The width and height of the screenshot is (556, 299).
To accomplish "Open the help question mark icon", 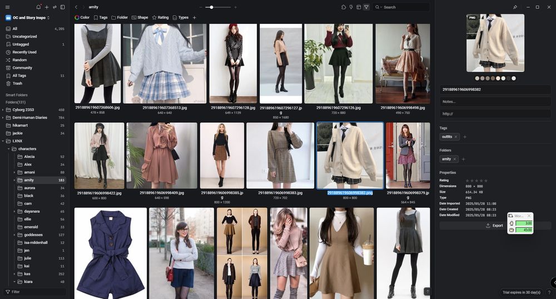I will coord(549,292).
